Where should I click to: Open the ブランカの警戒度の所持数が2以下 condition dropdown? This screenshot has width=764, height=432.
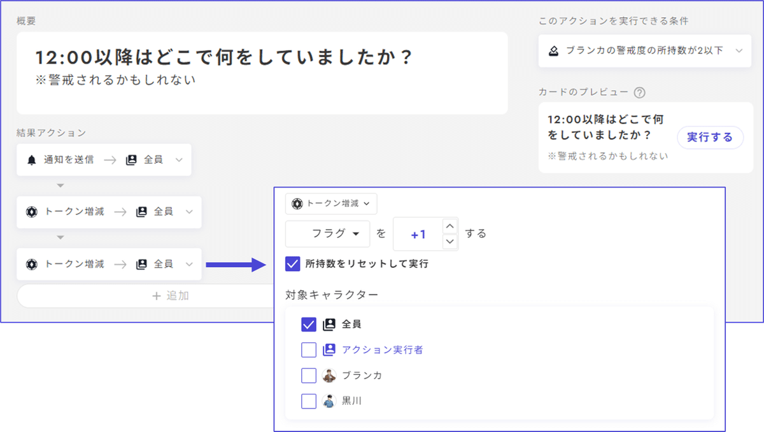(x=645, y=51)
